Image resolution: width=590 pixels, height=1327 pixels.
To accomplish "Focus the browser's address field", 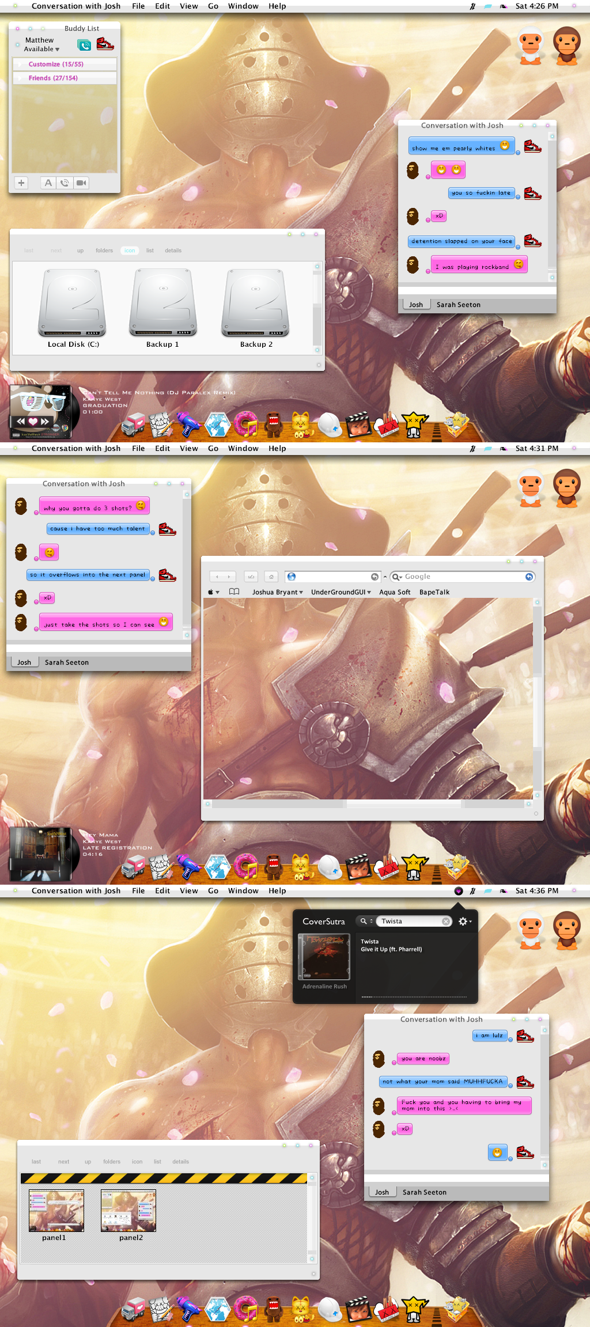I will click(333, 577).
